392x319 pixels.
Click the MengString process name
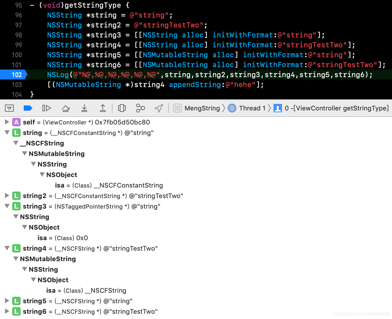pyautogui.click(x=202, y=108)
